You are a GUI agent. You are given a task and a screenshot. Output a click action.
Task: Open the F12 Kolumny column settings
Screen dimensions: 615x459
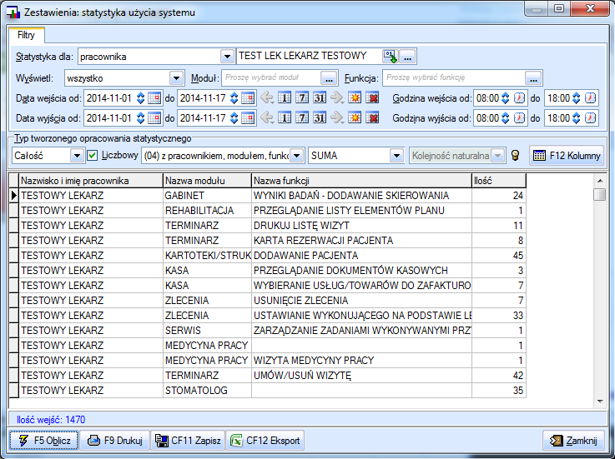[566, 156]
